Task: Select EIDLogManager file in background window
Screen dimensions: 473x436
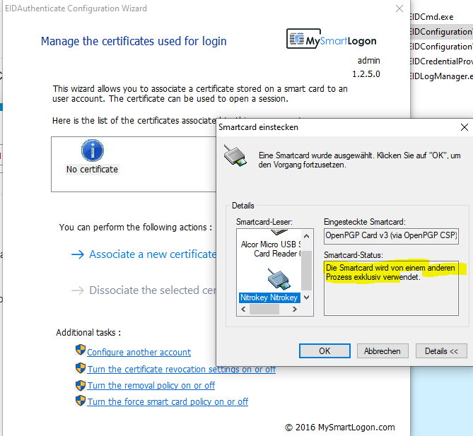Action: (x=441, y=76)
